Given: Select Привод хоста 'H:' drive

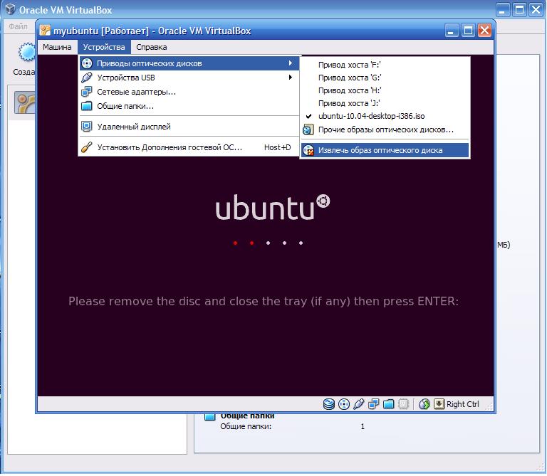Looking at the screenshot, I should (x=385, y=90).
